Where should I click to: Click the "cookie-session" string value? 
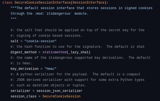(x=40, y=41)
